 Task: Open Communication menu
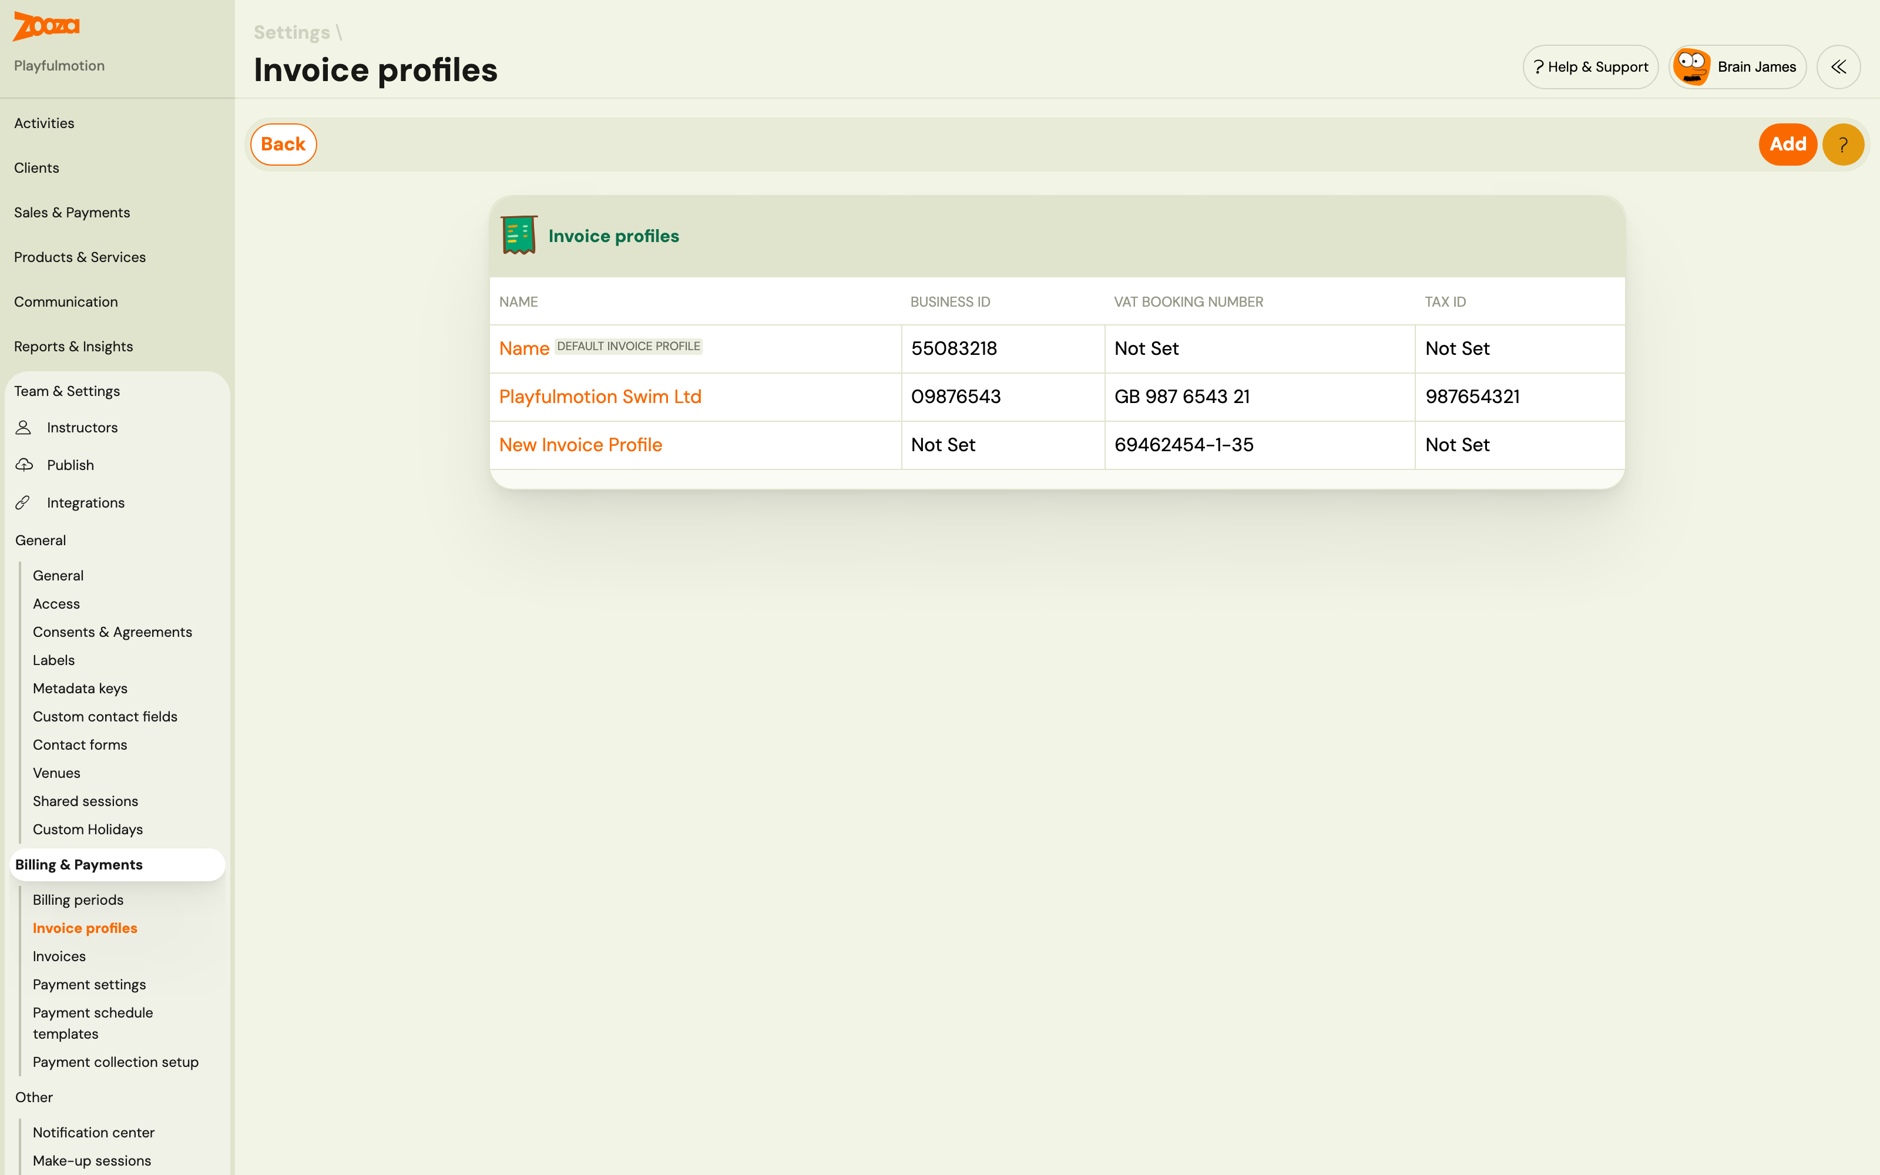(66, 301)
